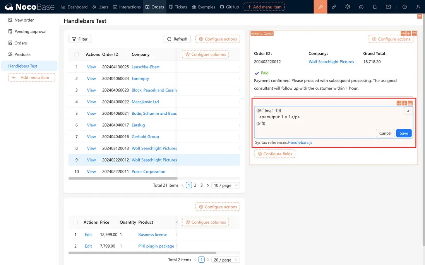The image size is (425, 265).
Task: Open Configure columns in orders table
Action: 205,54
